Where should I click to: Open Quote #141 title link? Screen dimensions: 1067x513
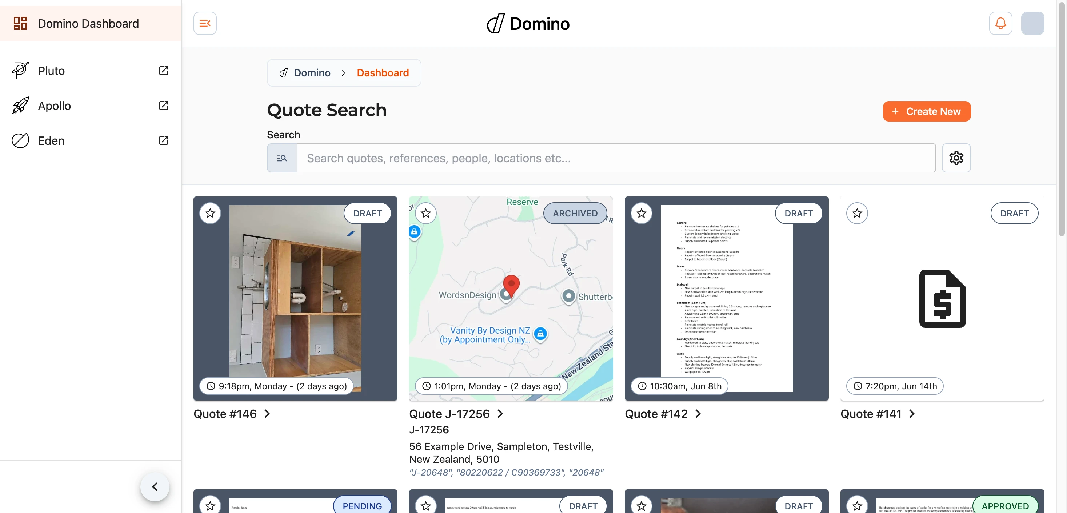point(871,414)
